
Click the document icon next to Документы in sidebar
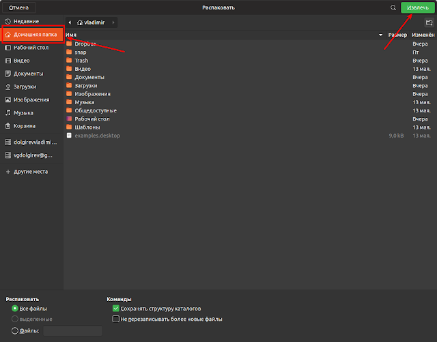click(8, 74)
